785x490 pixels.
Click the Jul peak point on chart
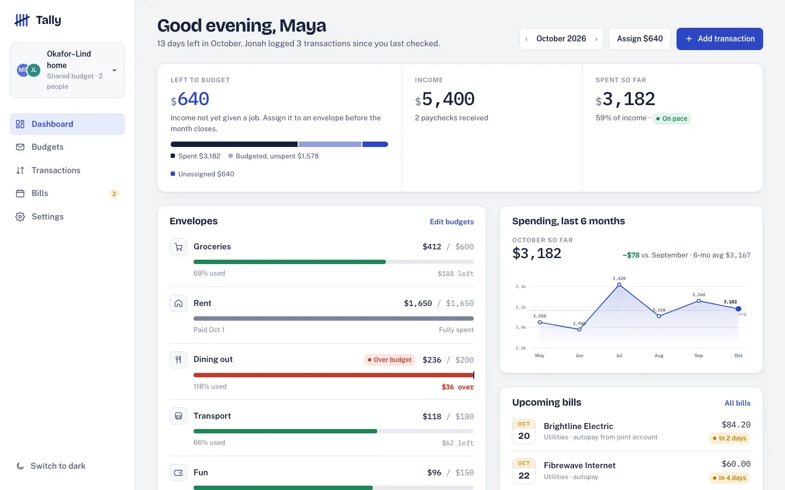tap(619, 285)
